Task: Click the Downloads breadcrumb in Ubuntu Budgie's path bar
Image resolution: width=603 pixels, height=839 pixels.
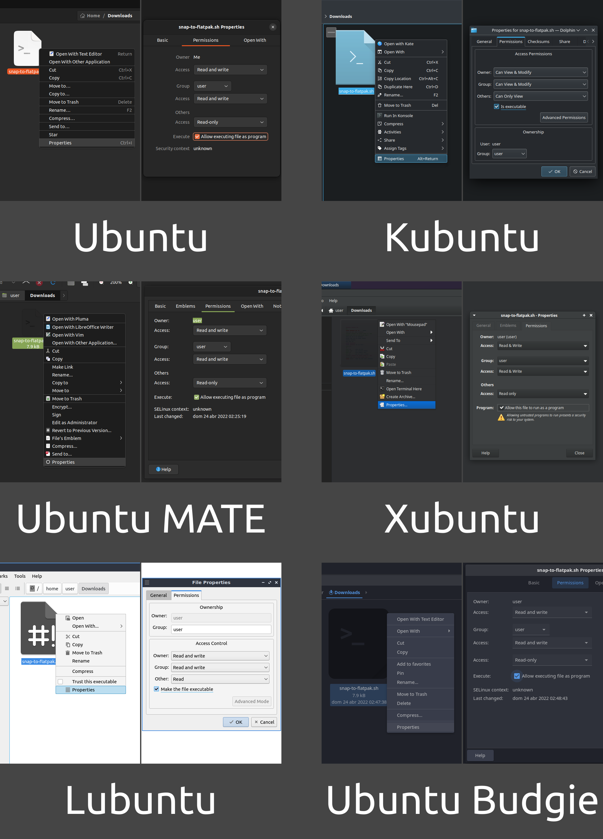Action: [345, 592]
